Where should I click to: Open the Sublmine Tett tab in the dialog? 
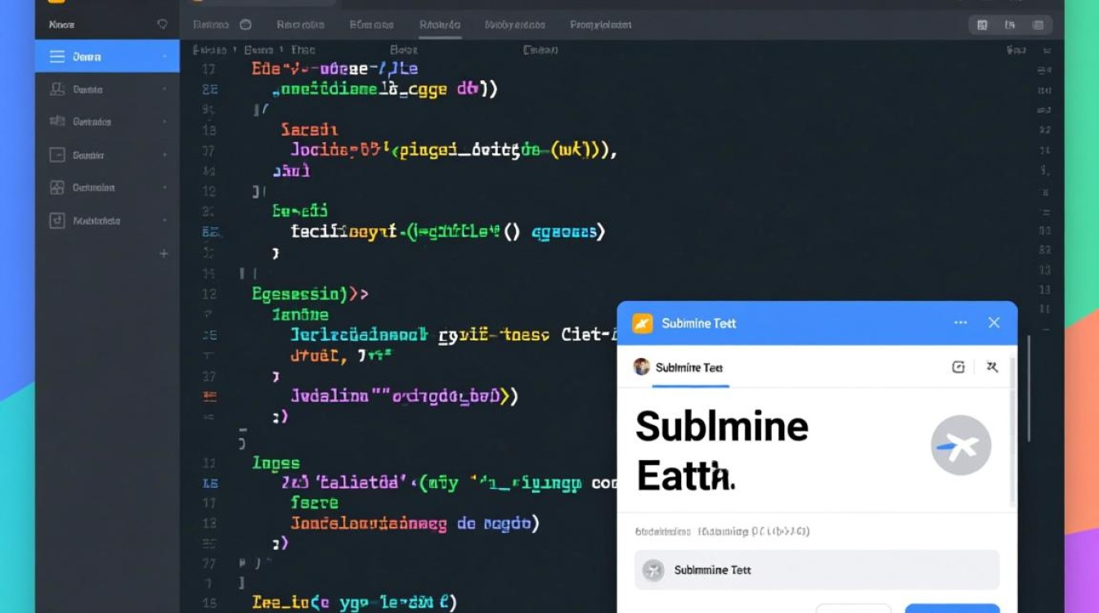[689, 368]
